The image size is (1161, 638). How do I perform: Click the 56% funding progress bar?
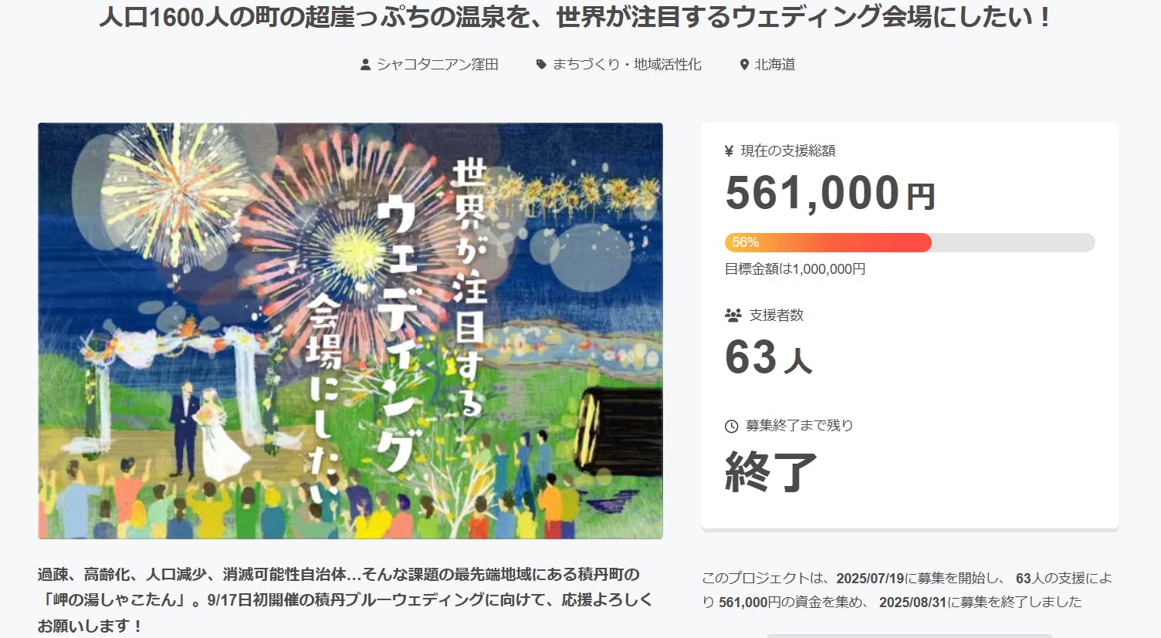click(x=909, y=242)
